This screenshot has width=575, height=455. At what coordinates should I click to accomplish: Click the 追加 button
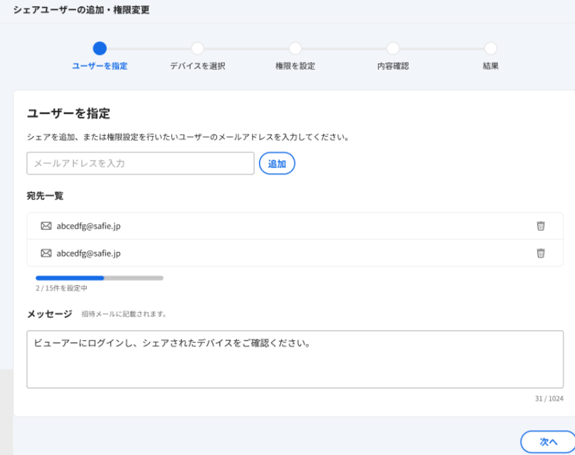(x=277, y=163)
